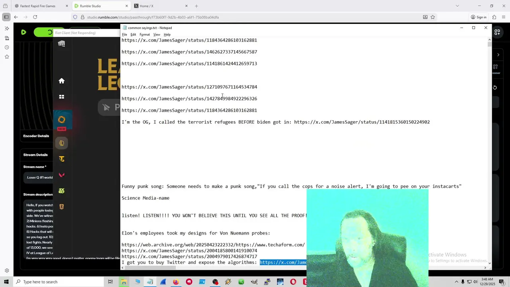Select the NEW game tile in Riot Client
The width and height of the screenshot is (510, 287).
(x=62, y=120)
